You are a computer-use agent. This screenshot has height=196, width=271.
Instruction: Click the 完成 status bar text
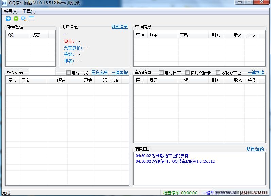point(6,193)
